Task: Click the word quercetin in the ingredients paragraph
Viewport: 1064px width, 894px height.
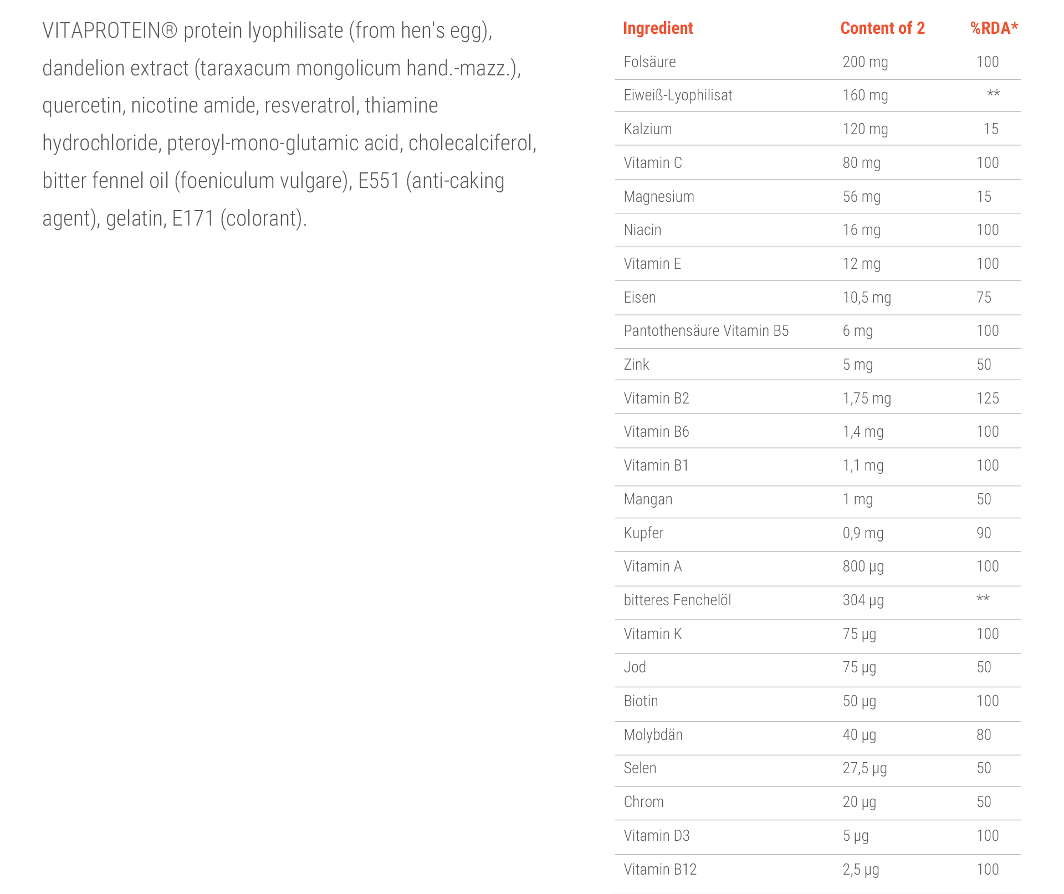Action: [x=82, y=106]
